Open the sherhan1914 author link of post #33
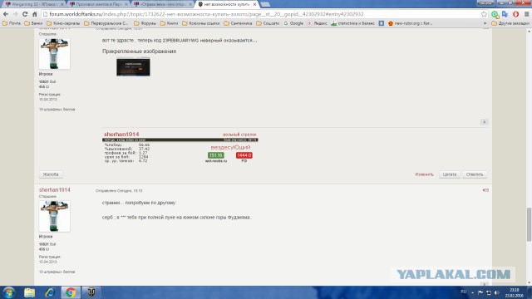Viewport: 532px width, 299px height. [55, 190]
